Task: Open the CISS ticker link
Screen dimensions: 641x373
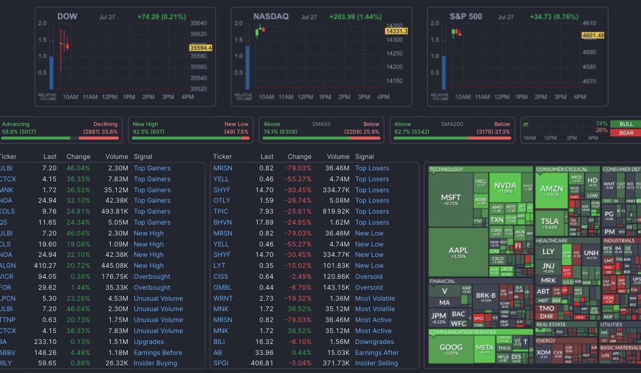Action: click(x=221, y=277)
